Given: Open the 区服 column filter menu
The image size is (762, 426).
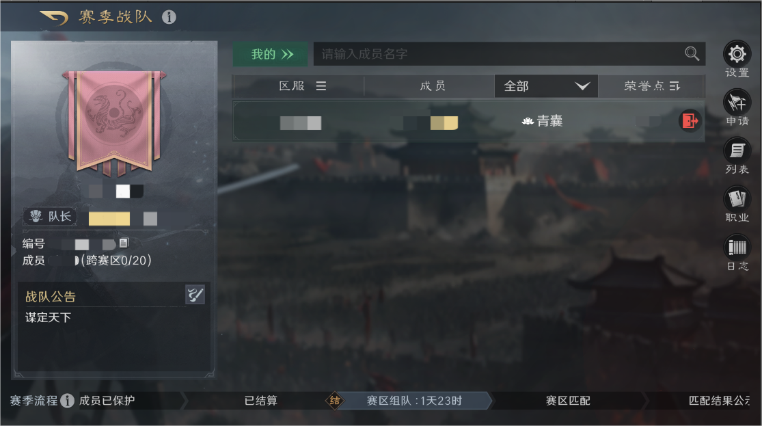Looking at the screenshot, I should click(302, 86).
